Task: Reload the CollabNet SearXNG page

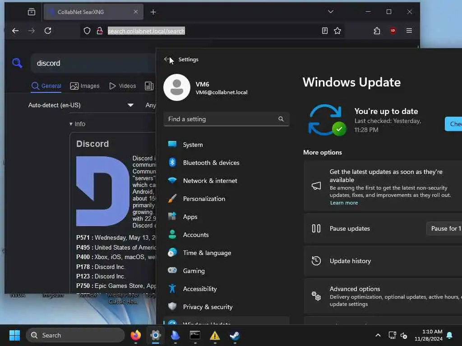Action: click(48, 31)
